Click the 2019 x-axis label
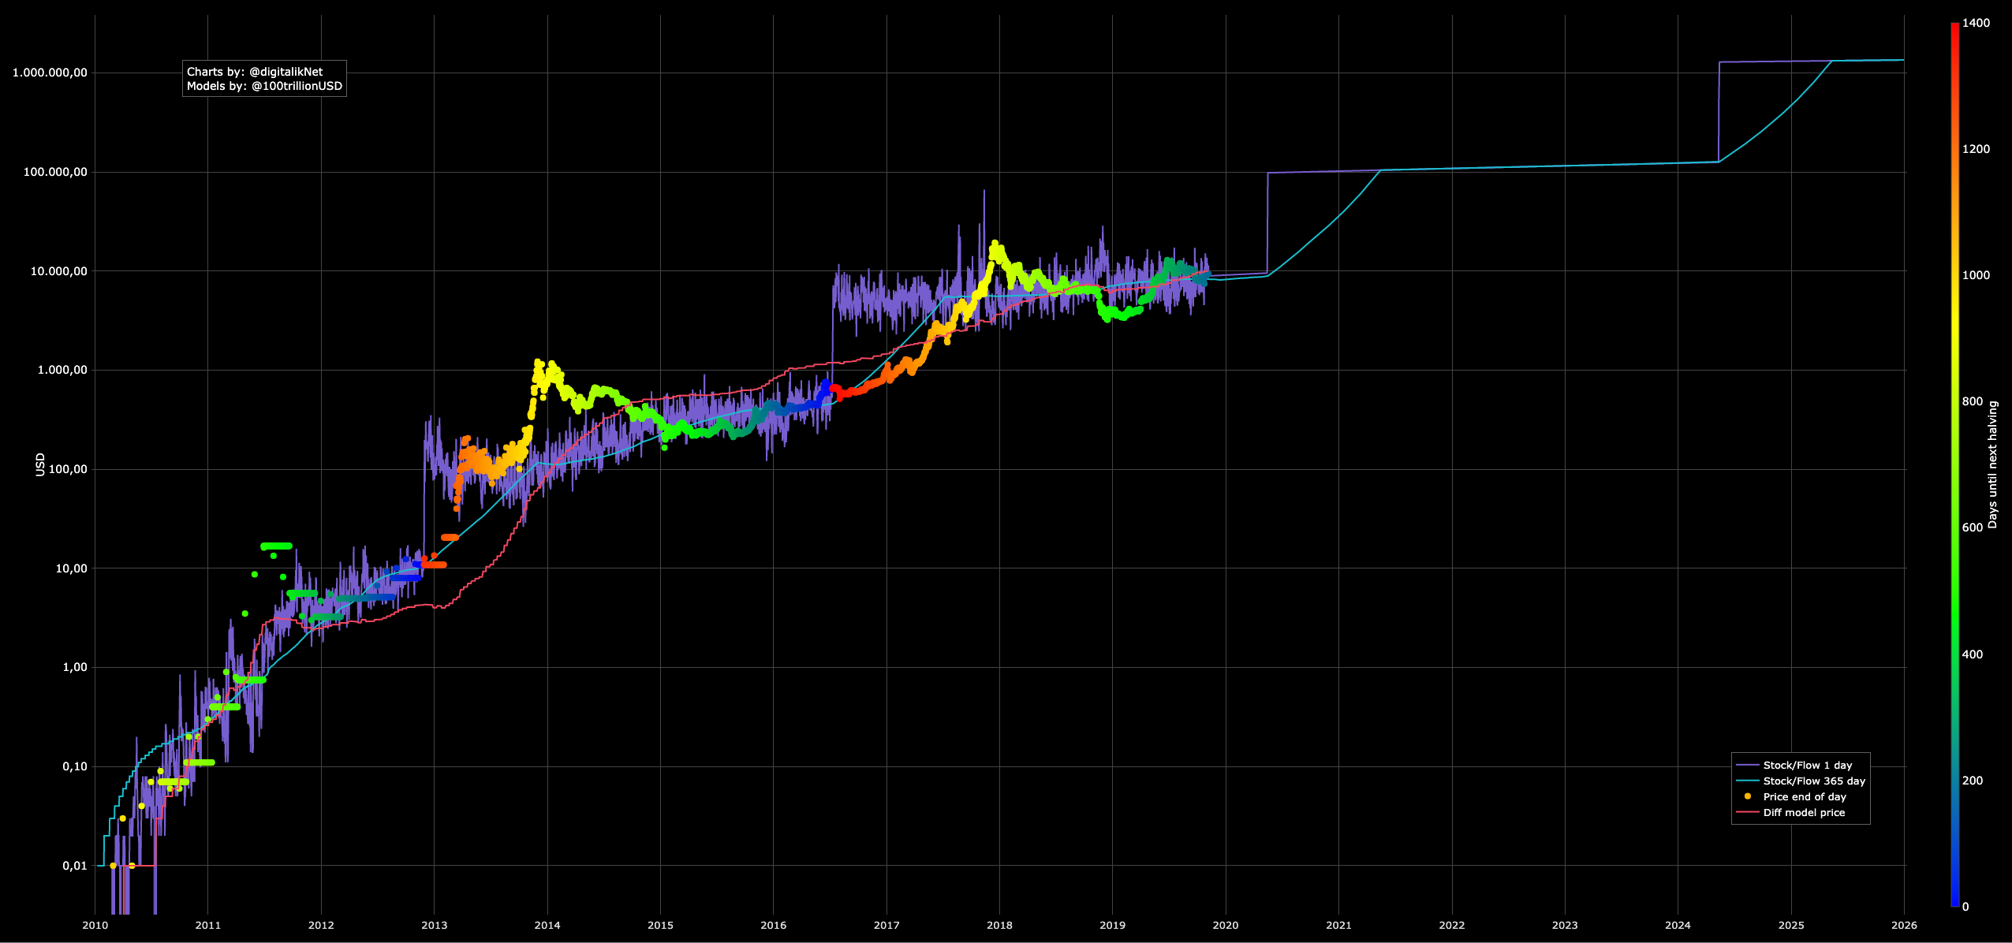This screenshot has height=943, width=2012. point(1112,925)
